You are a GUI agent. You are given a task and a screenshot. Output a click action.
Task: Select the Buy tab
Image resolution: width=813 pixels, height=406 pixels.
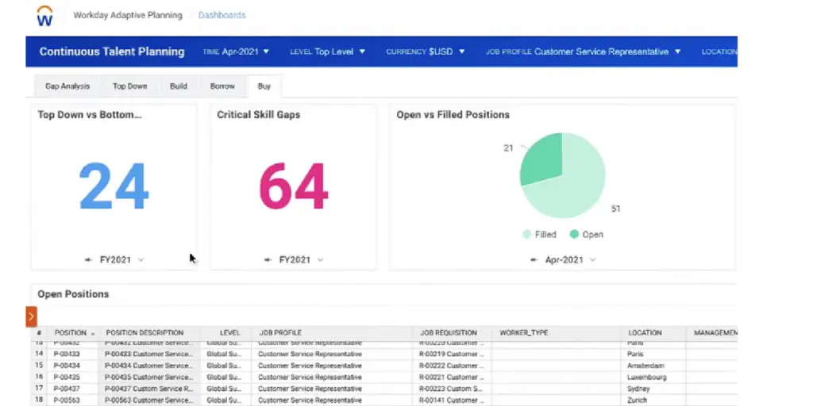coord(264,86)
